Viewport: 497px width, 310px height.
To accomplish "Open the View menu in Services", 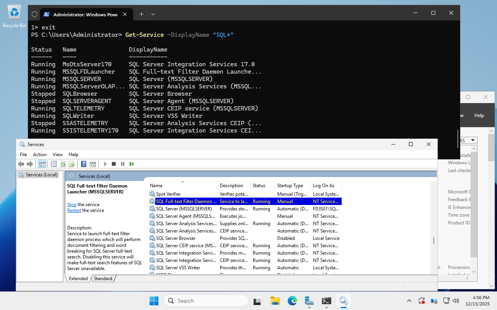I will pos(57,154).
